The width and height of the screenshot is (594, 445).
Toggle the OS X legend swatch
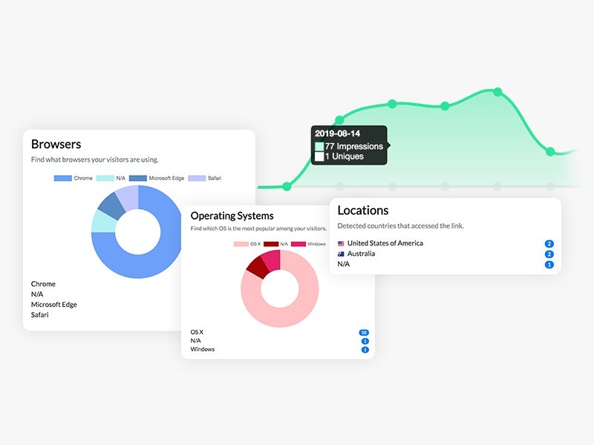241,244
